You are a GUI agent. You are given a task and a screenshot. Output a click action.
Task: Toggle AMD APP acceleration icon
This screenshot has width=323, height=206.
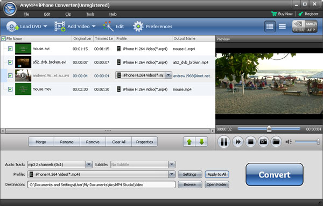point(311,26)
